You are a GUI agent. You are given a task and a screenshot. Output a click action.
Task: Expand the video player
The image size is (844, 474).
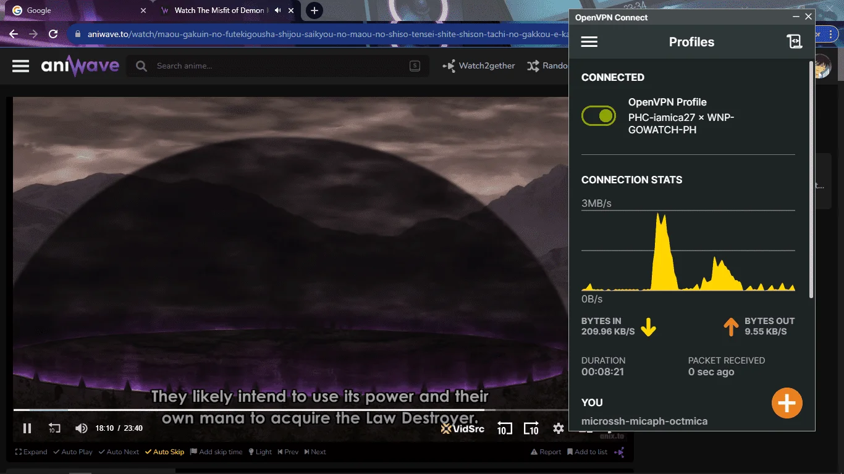(x=31, y=452)
